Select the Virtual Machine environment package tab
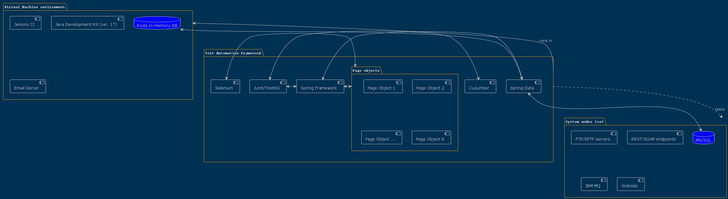The height and width of the screenshot is (199, 728). 34,7
